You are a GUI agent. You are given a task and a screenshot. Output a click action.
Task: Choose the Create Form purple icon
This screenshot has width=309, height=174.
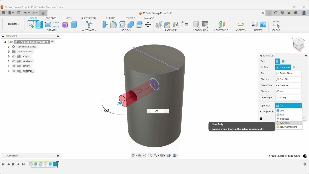pyautogui.click(x=65, y=24)
